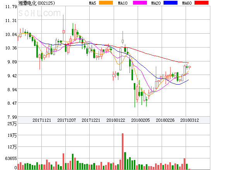The width and height of the screenshot is (232, 170).
Task: Click the 20180312 date label
Action: pyautogui.click(x=189, y=120)
